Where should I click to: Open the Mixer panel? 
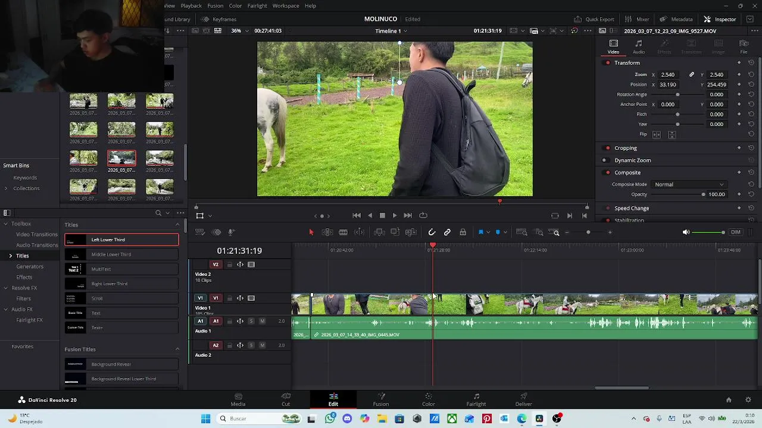(x=637, y=19)
